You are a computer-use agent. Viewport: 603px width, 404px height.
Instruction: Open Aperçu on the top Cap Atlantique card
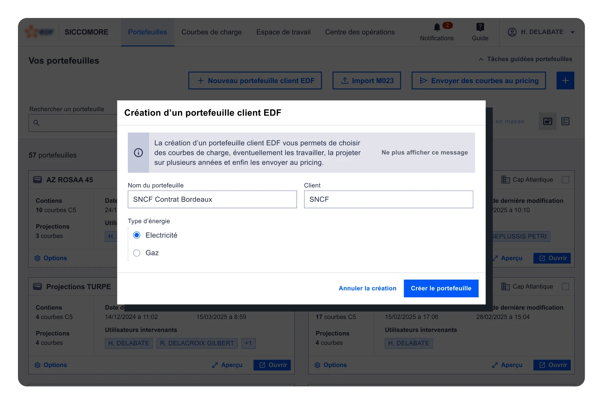click(507, 258)
